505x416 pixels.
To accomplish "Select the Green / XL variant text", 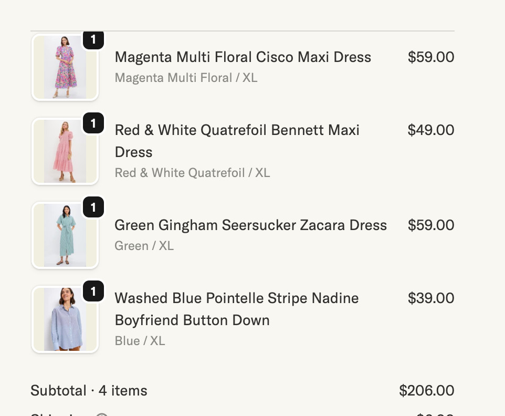I will pos(144,245).
